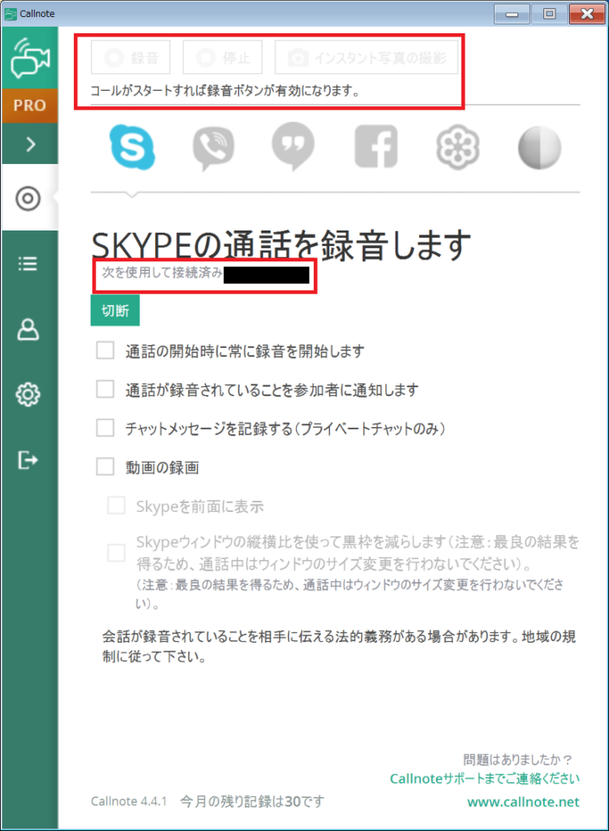Image resolution: width=609 pixels, height=831 pixels.
Task: Click the 録音 record button
Action: [x=131, y=58]
